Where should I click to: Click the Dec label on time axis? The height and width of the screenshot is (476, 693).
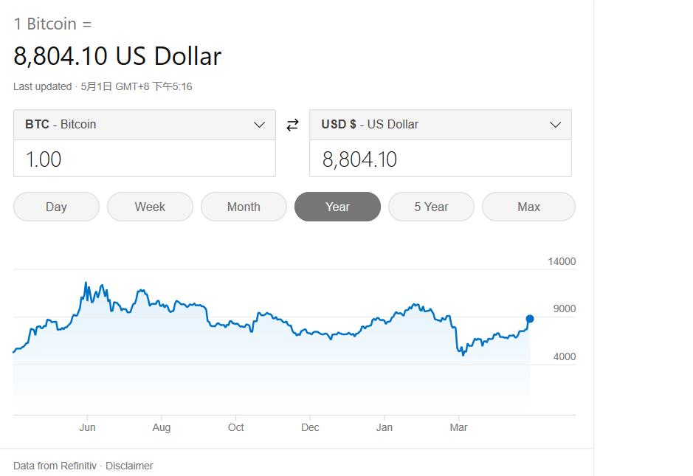click(310, 427)
